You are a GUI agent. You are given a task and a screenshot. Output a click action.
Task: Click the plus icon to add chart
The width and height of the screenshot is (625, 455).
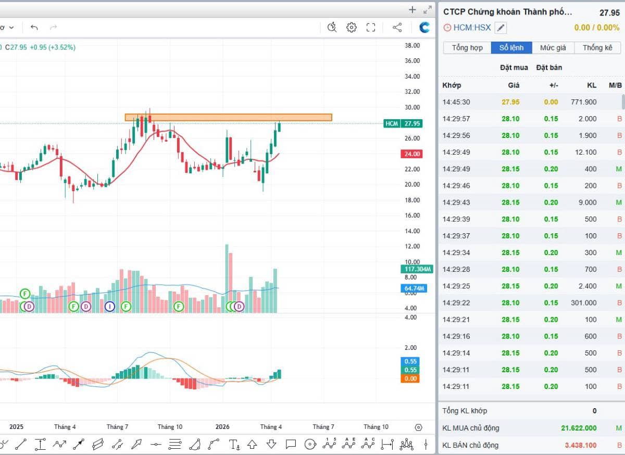[x=412, y=9]
